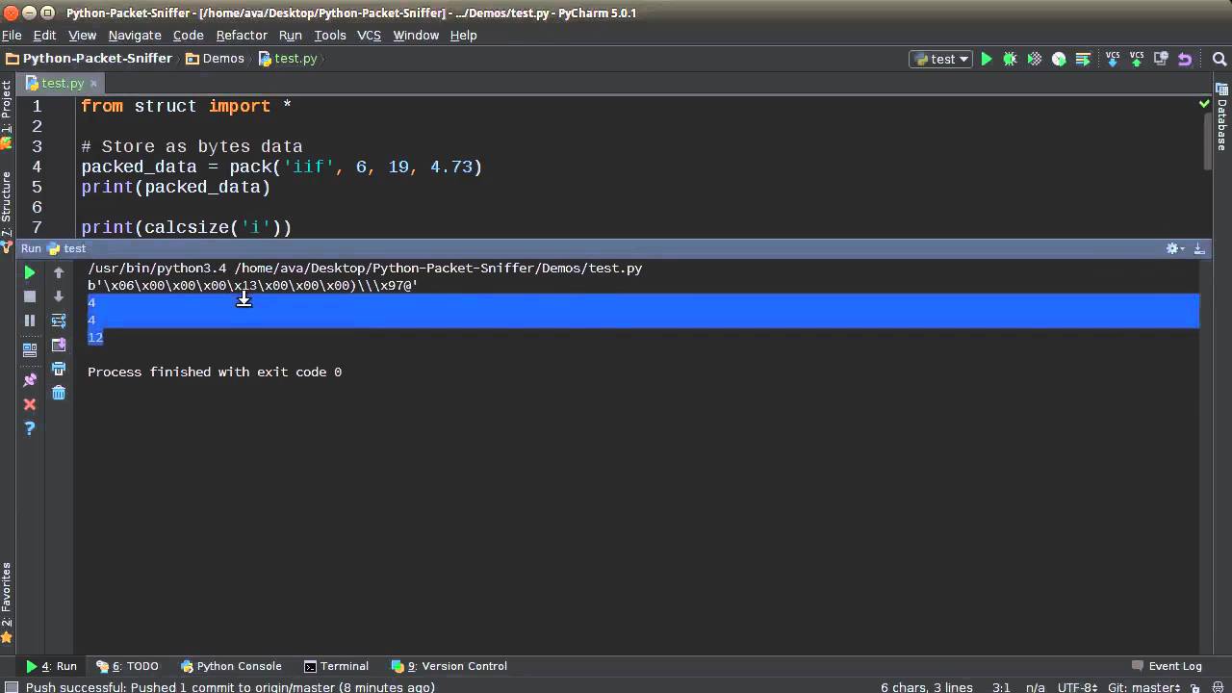This screenshot has height=693, width=1232.
Task: Run with coverage from the top toolbar
Action: (x=1035, y=59)
